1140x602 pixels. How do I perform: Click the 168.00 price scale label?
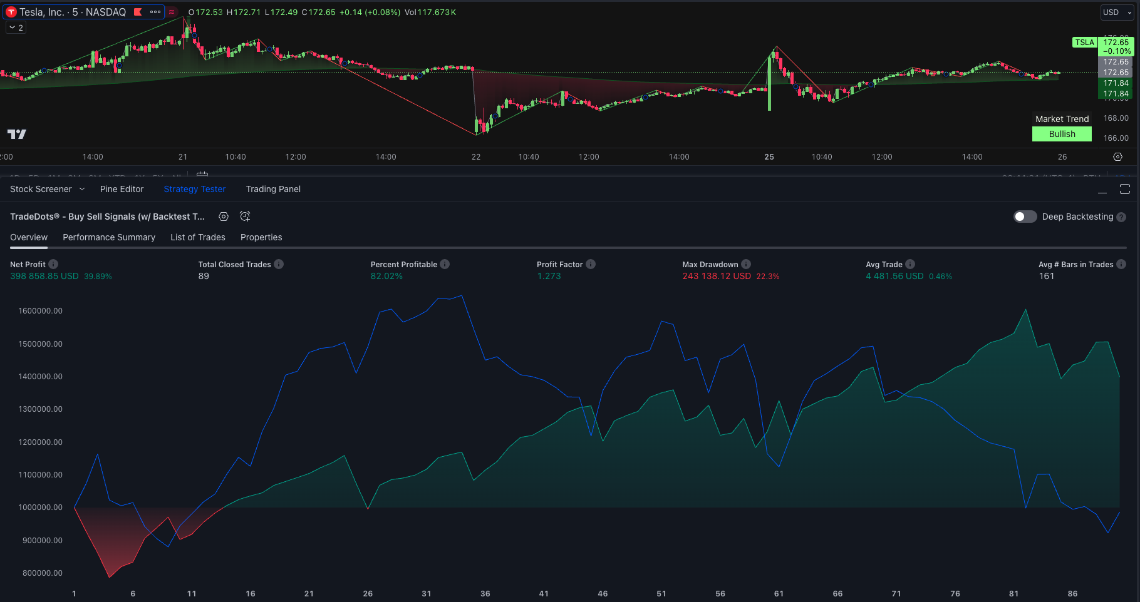pyautogui.click(x=1116, y=118)
